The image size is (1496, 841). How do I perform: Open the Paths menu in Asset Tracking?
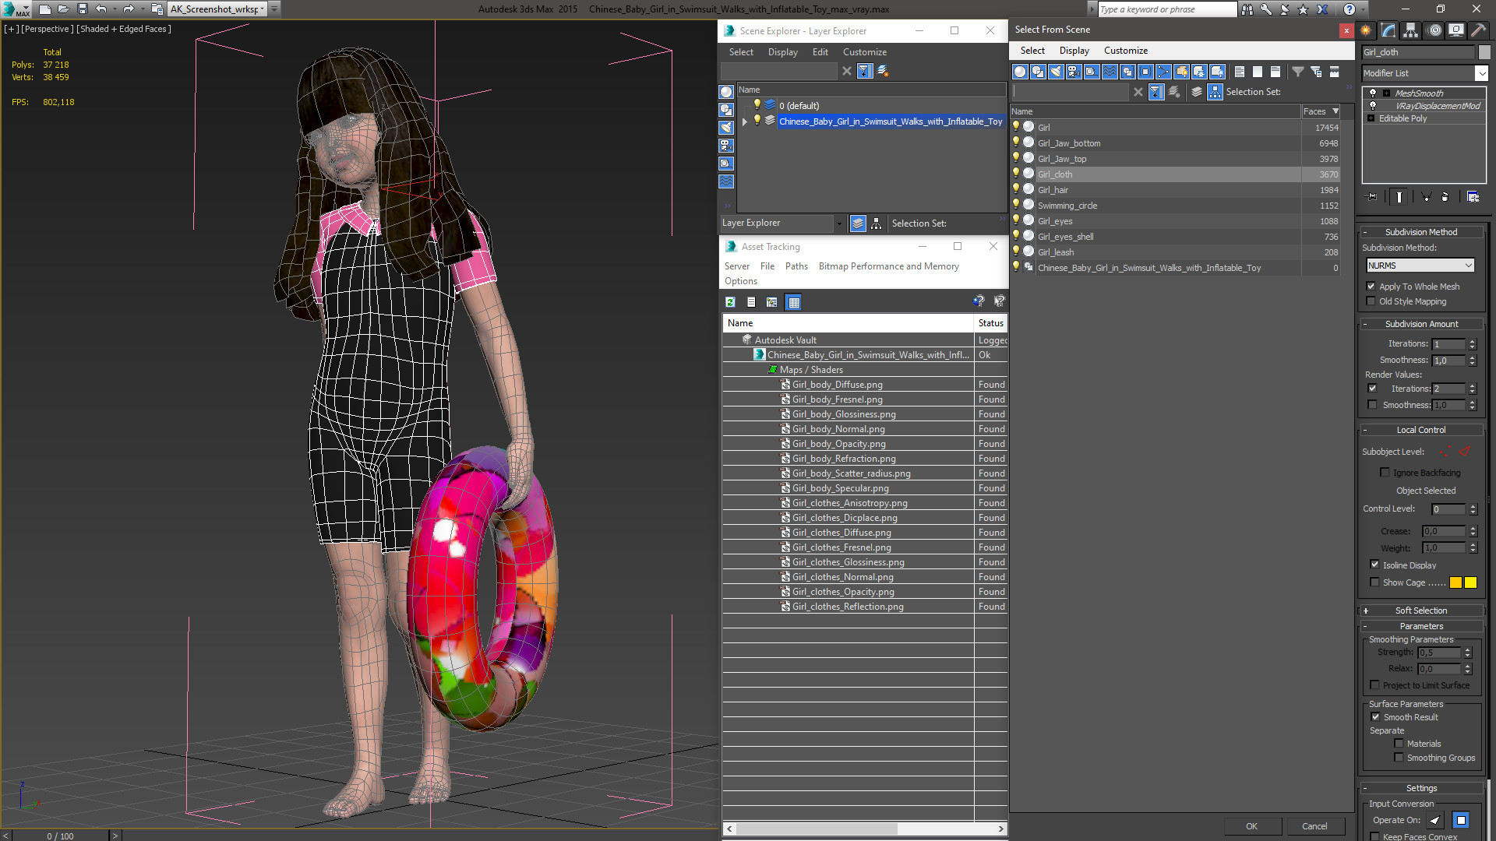coord(796,266)
